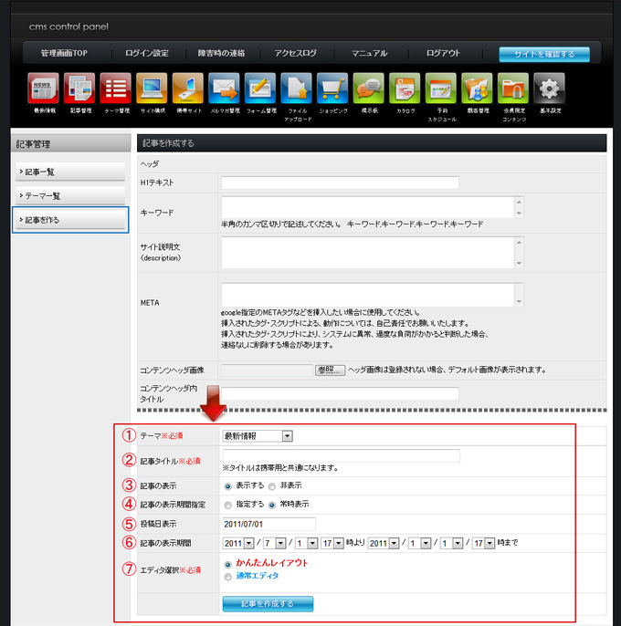The width and height of the screenshot is (621, 626).
Task: Open the 会員限定コンテンツ lock folder icon
Action: [512, 89]
